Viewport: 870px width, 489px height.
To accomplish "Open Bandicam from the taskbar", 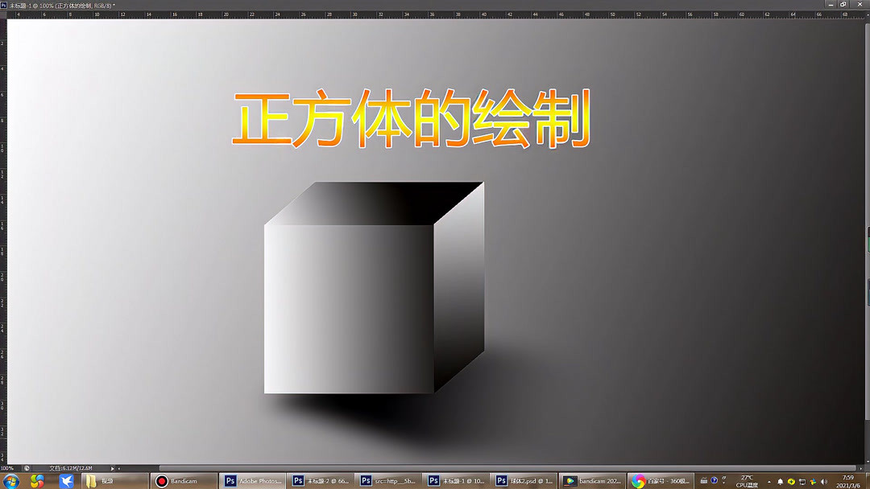I will tap(185, 480).
